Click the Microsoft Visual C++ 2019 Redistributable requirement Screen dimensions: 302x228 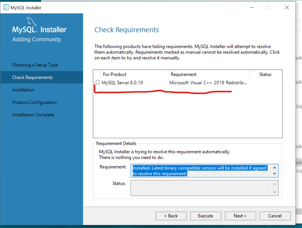point(208,82)
